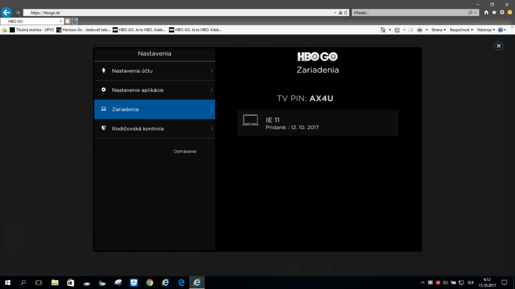The width and height of the screenshot is (515, 289).
Task: Click the laptop icon beside Zariadenia
Action: pyautogui.click(x=104, y=109)
